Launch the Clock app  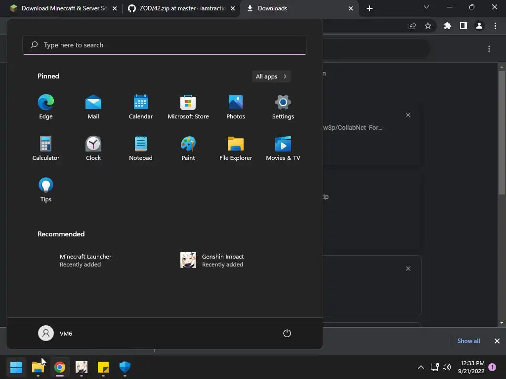click(x=93, y=148)
